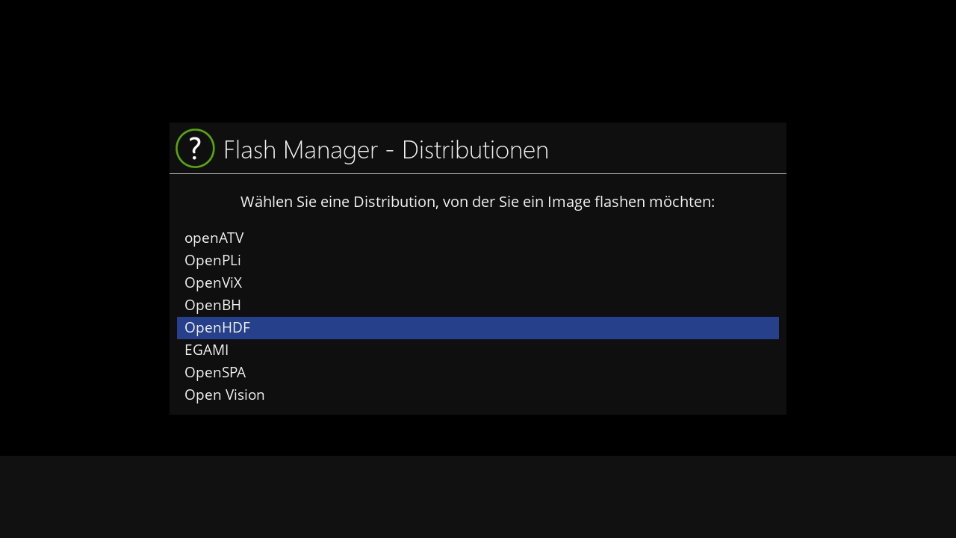Click the dark gray bar at screen bottom
The height and width of the screenshot is (538, 956).
478,497
